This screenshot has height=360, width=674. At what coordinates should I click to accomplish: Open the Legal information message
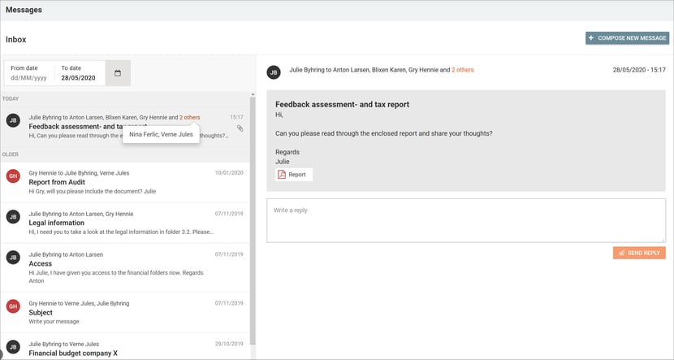point(125,223)
